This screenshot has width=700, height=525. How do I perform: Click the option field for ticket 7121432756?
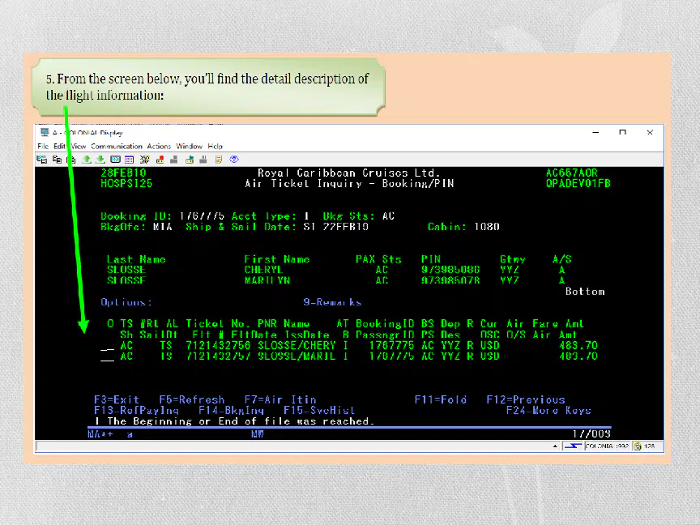pos(107,346)
